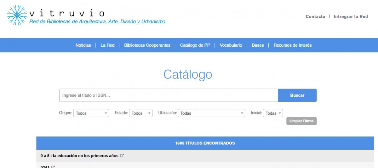Open '0 a 5 : la educación' title

pyautogui.click(x=79, y=156)
